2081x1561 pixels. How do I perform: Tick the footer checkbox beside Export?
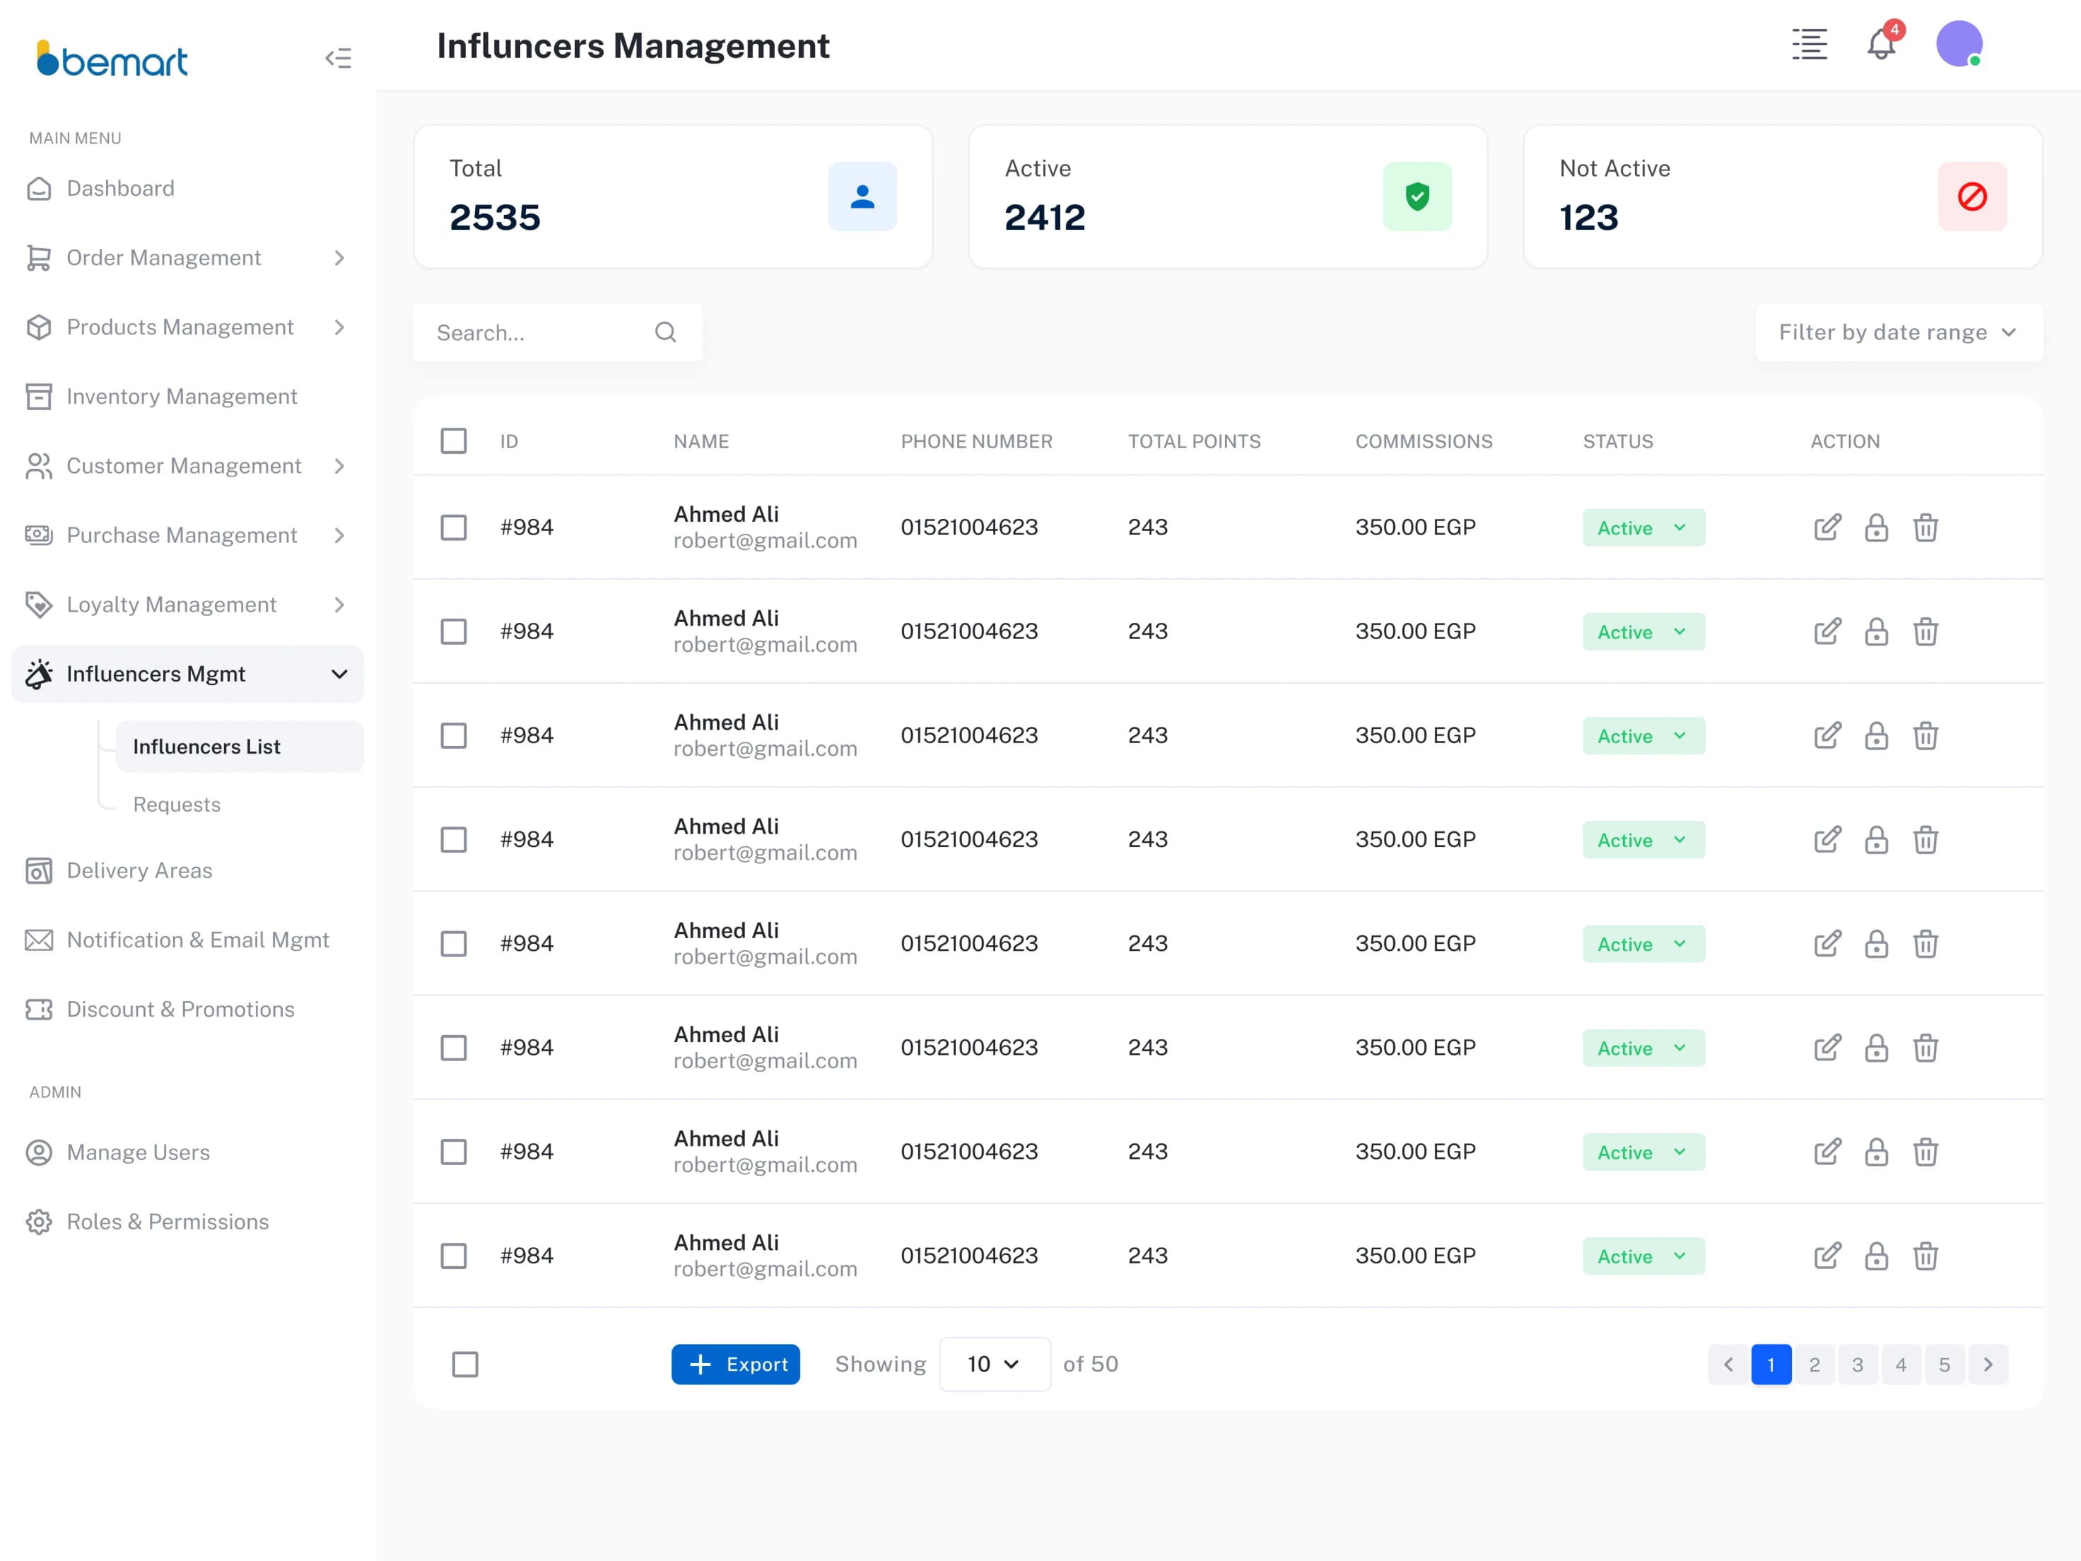tap(464, 1364)
